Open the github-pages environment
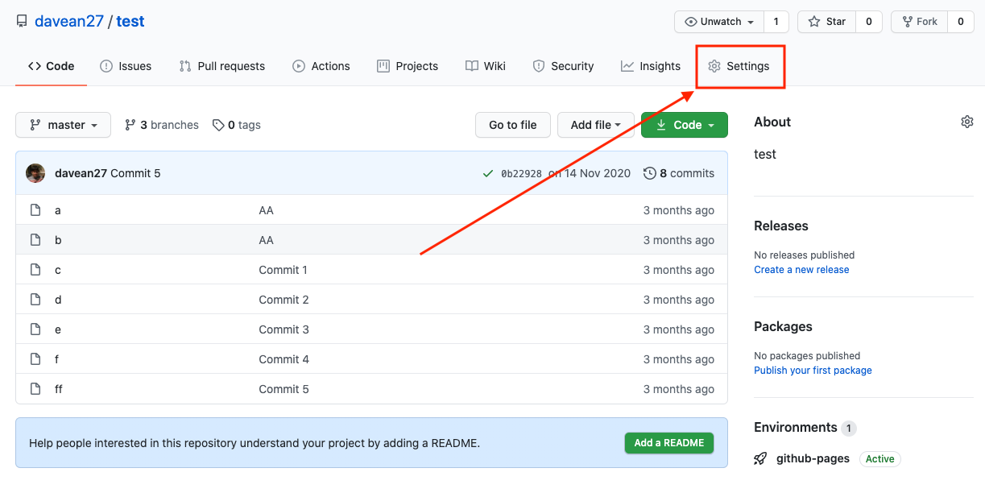This screenshot has width=985, height=493. tap(813, 458)
